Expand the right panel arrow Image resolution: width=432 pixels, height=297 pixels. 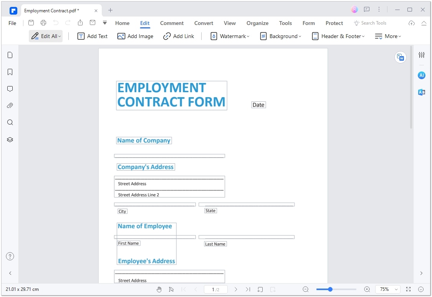[421, 273]
